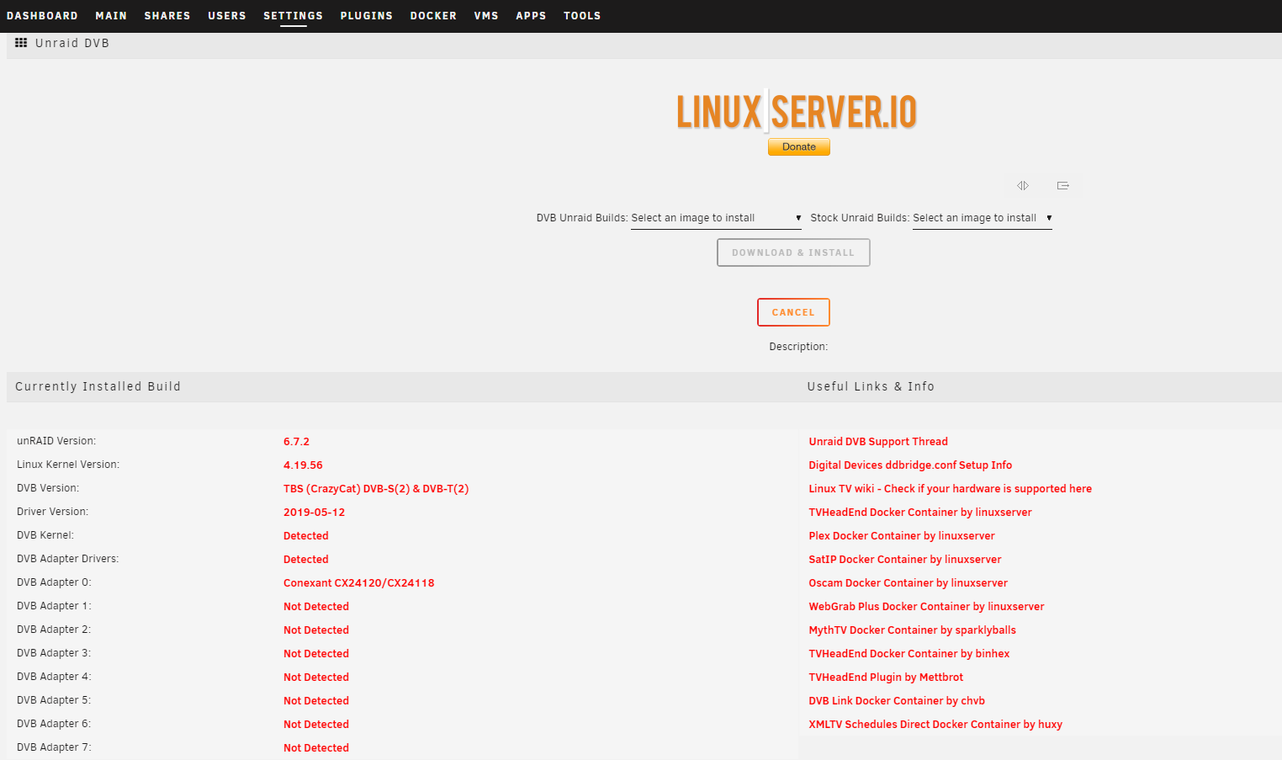Open the VMs page
The height and width of the screenshot is (760, 1282).
tap(486, 16)
